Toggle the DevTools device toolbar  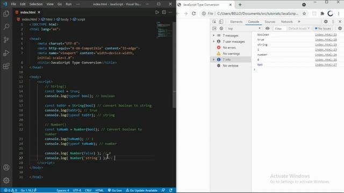[x=221, y=21]
